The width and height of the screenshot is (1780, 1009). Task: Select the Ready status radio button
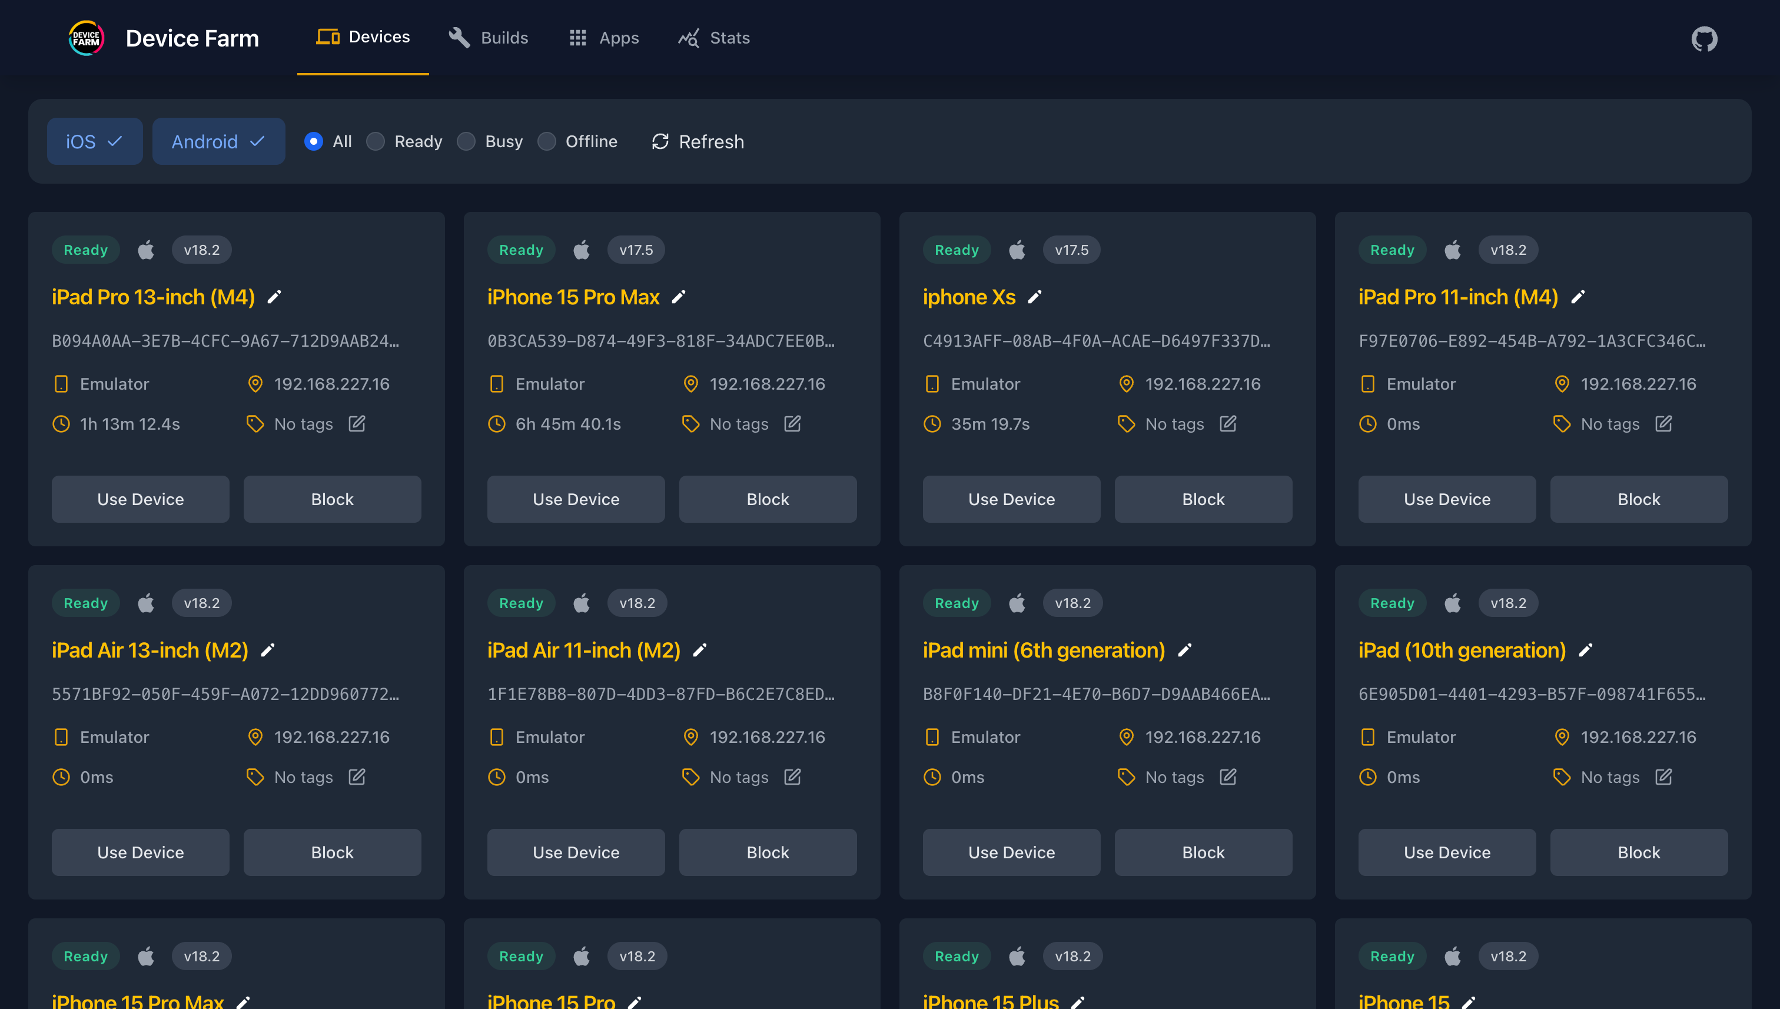pyautogui.click(x=376, y=141)
